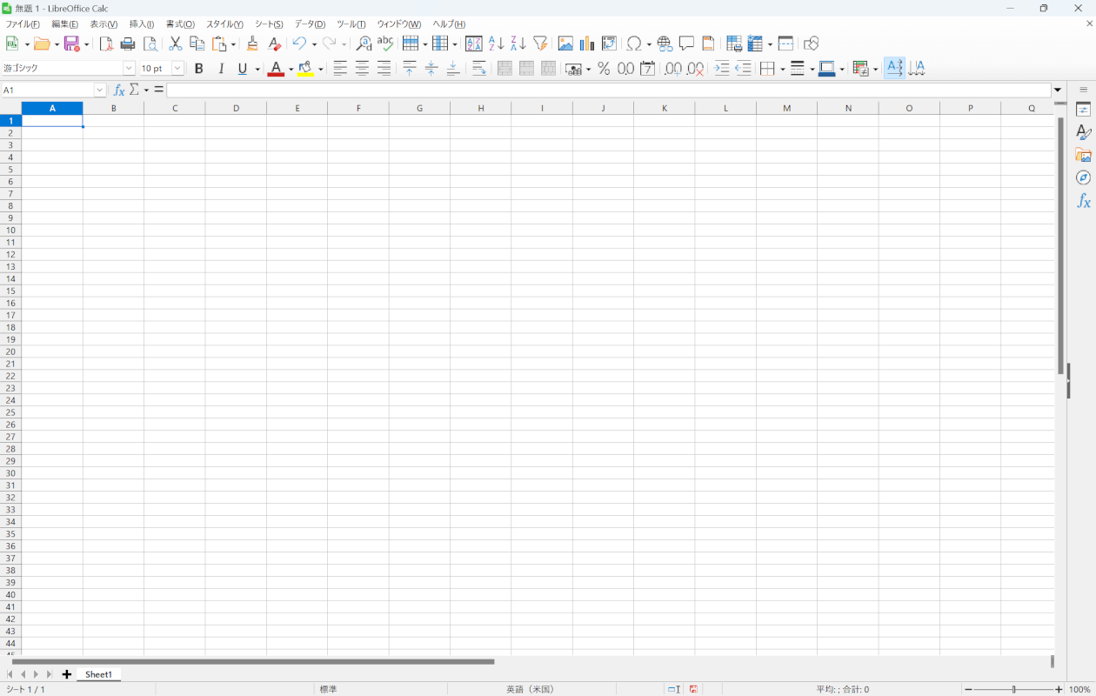Click the Sort Ascending icon
The image size is (1096, 696).
(496, 43)
